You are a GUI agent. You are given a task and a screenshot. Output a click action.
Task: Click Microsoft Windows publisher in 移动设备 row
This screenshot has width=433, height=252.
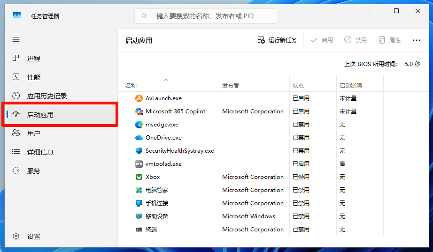tap(248, 216)
